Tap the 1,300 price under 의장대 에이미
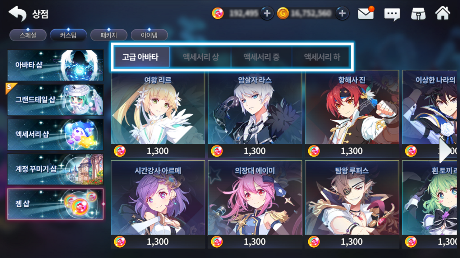The image size is (460, 258). click(x=255, y=242)
